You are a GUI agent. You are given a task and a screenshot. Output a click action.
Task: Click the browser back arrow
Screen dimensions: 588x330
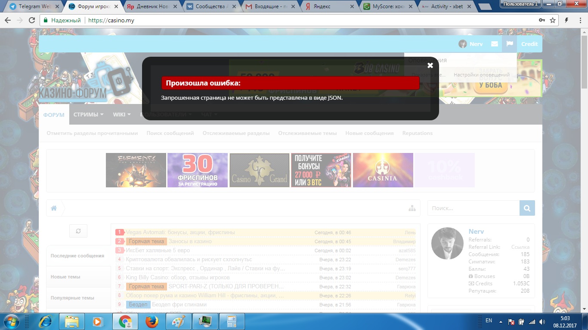point(8,20)
